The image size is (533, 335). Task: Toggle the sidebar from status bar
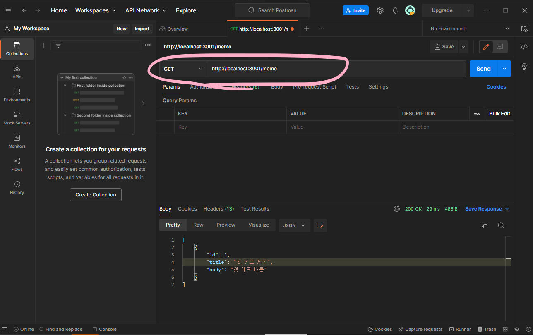5,329
